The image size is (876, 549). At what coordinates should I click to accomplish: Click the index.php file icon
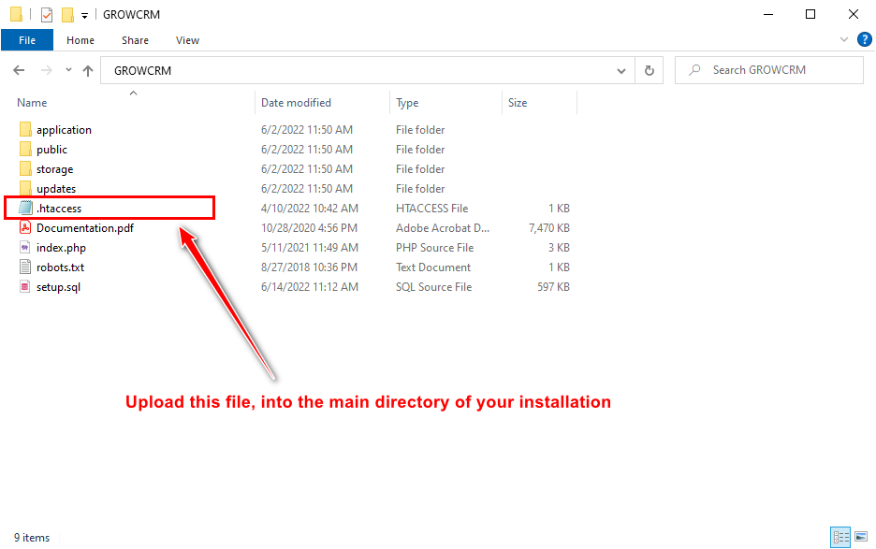coord(25,248)
